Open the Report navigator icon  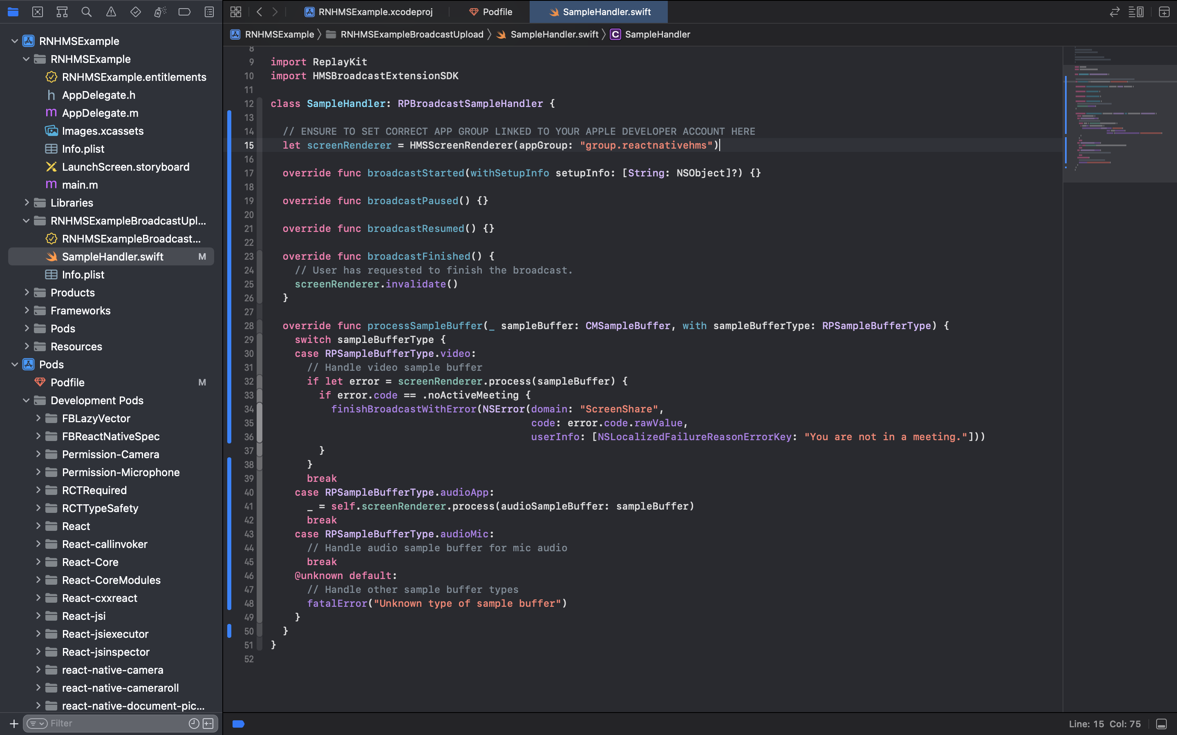coord(209,12)
